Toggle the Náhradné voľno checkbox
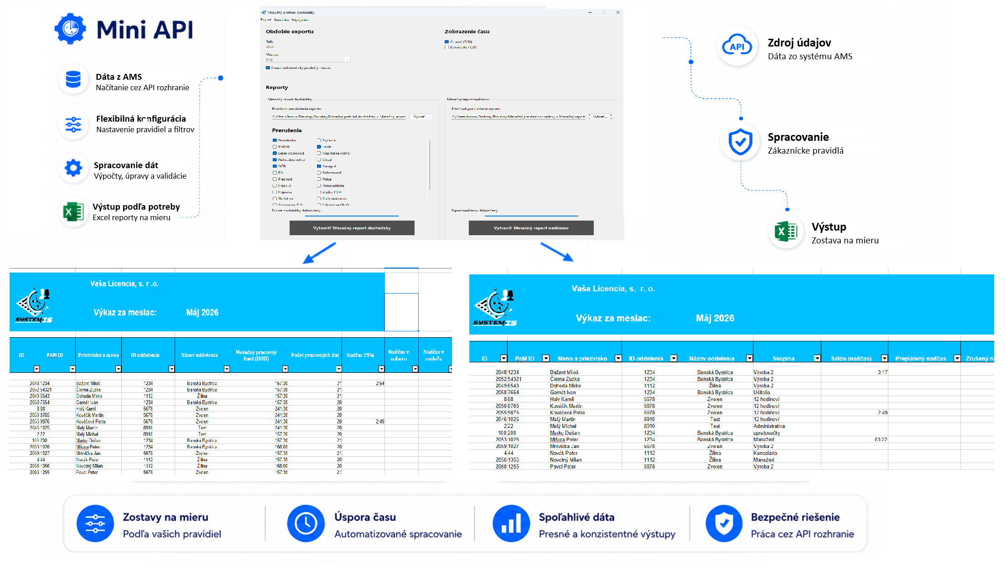 pyautogui.click(x=275, y=160)
